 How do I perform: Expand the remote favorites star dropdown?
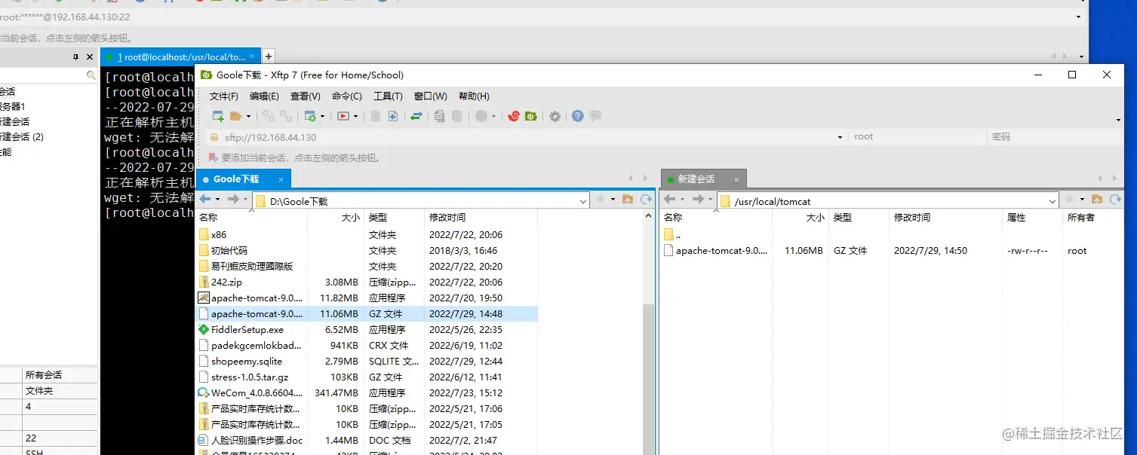click(x=1081, y=200)
